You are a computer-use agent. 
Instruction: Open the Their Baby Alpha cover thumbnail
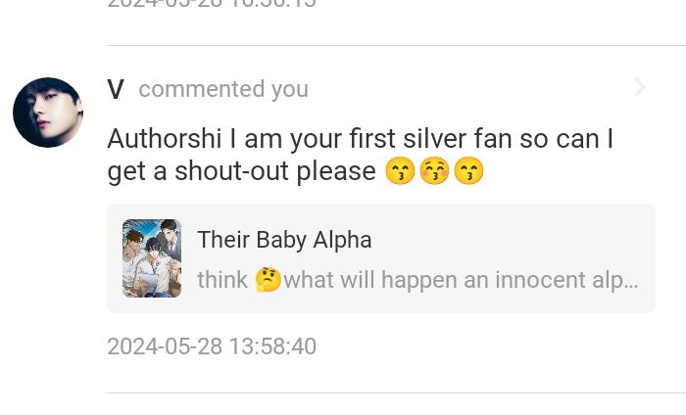(152, 258)
